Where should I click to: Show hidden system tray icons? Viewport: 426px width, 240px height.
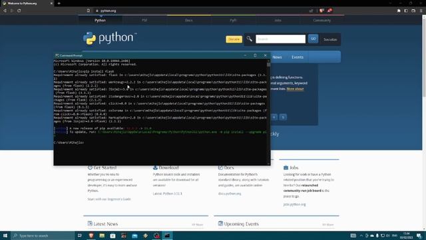[361, 235]
